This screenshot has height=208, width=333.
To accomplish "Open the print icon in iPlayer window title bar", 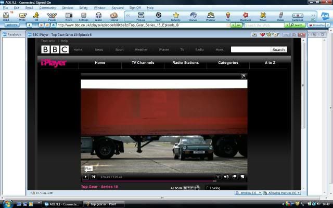I will pos(254,35).
